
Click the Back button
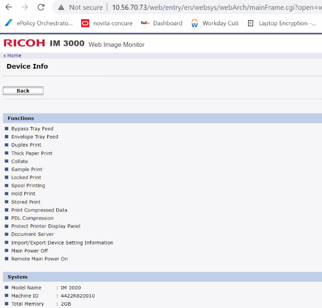(x=23, y=91)
